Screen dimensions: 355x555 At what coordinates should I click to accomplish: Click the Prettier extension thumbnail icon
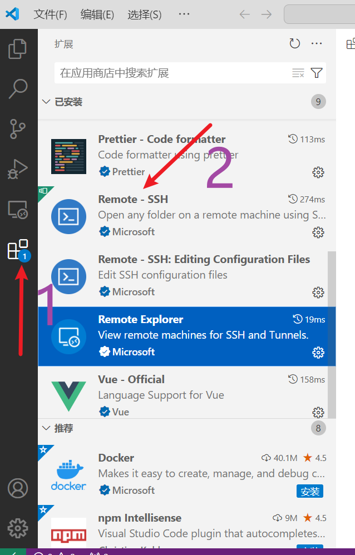(x=69, y=156)
